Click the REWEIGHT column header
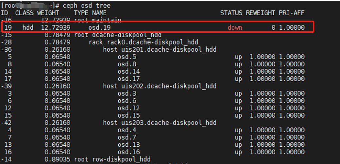The width and height of the screenshot is (340, 164). click(x=261, y=13)
